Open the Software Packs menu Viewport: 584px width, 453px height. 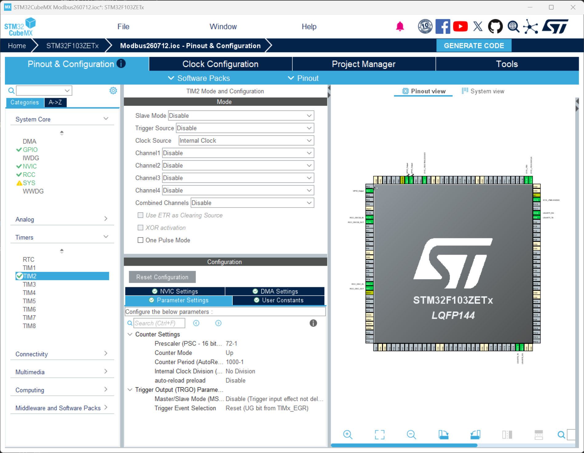(x=199, y=78)
